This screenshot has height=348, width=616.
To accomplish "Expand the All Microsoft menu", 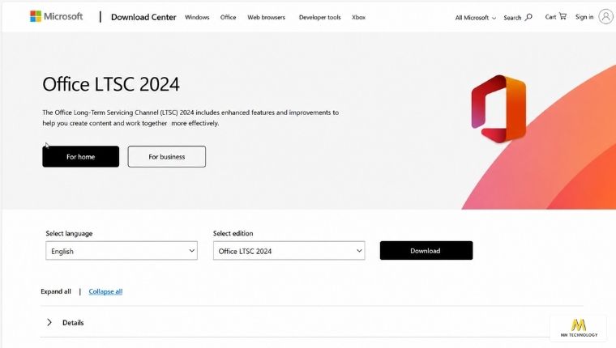I will click(475, 18).
